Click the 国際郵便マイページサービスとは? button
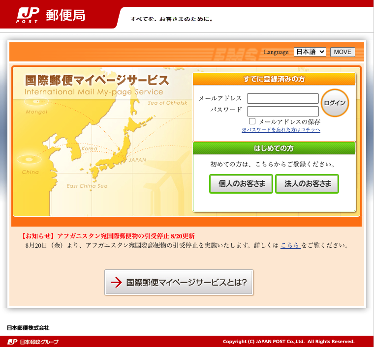374x347 pixels. [x=179, y=283]
